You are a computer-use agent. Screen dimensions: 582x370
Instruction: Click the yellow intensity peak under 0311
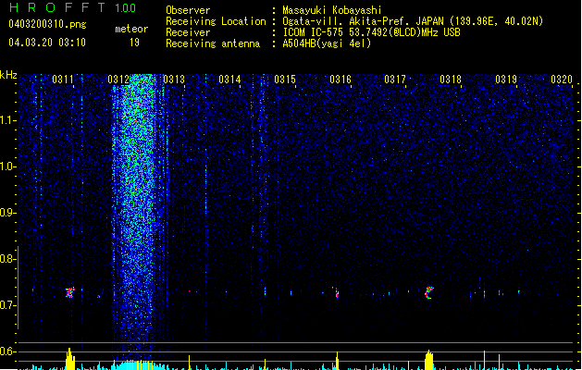[x=69, y=359]
